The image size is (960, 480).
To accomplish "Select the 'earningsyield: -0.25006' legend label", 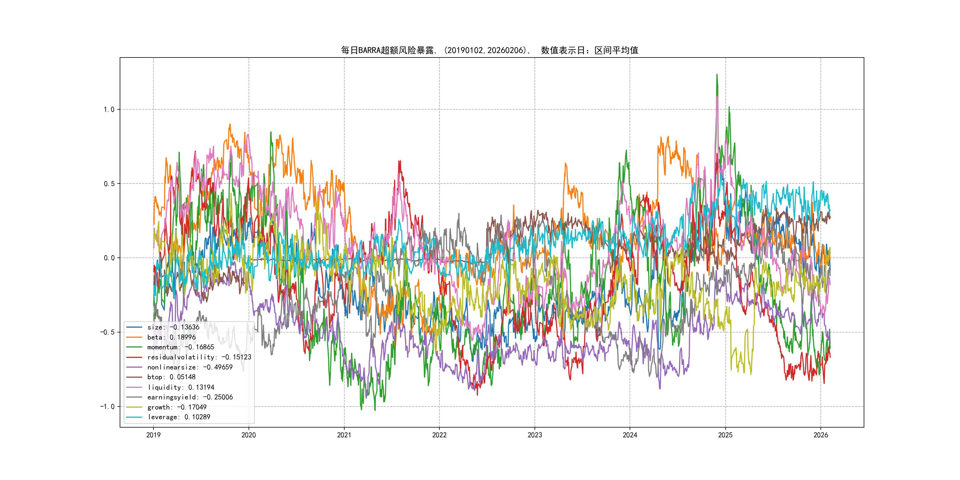I will click(190, 397).
